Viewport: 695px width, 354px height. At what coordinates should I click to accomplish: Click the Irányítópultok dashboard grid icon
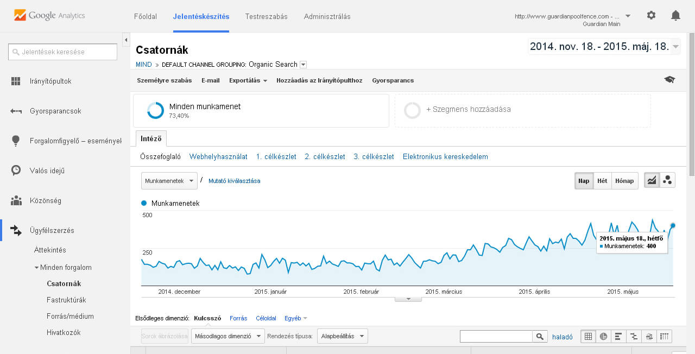[x=16, y=81]
